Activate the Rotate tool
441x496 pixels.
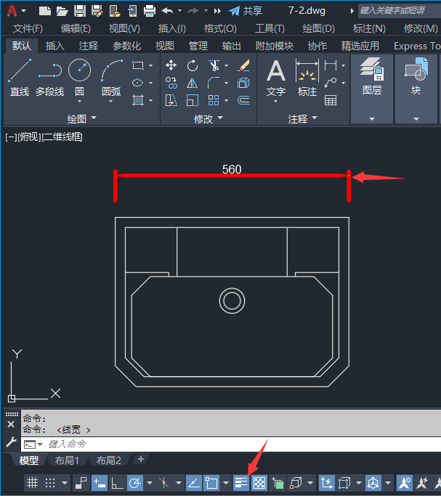tap(192, 65)
